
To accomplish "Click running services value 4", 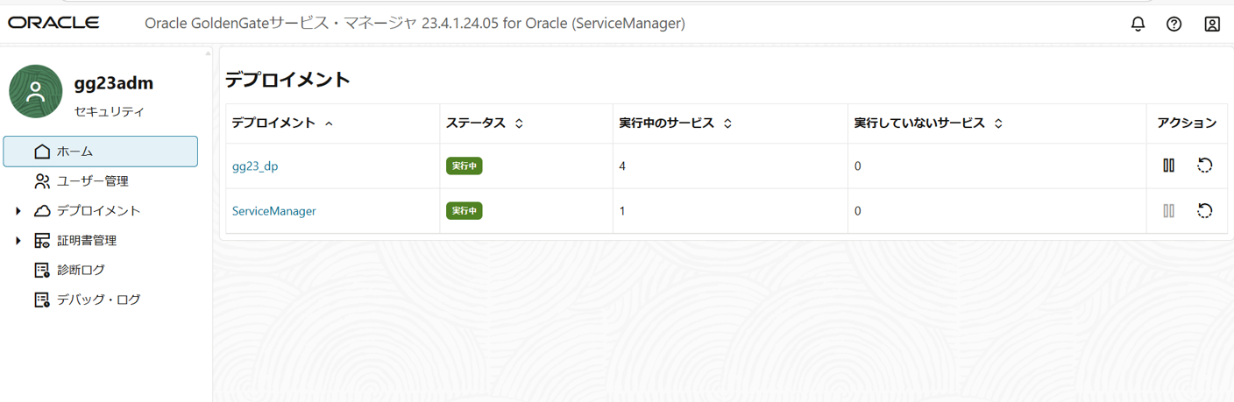I will point(622,166).
